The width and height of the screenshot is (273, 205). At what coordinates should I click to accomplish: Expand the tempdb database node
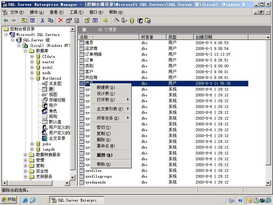[32, 149]
